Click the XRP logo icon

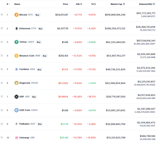pyautogui.click(x=17, y=97)
